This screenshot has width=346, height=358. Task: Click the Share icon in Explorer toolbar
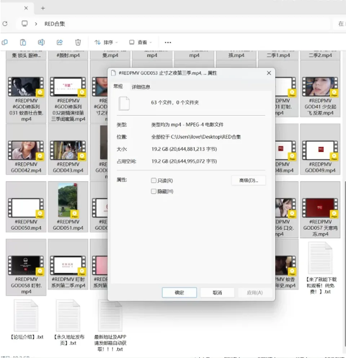click(59, 42)
